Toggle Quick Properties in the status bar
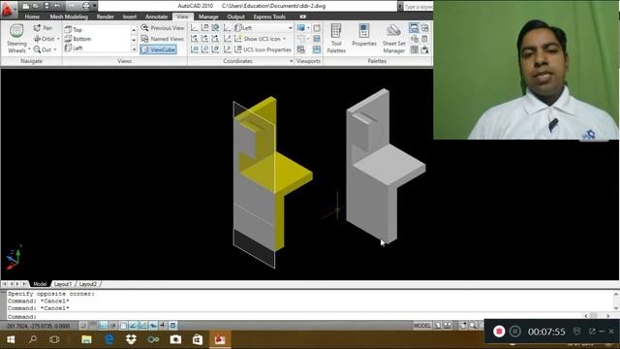Viewport: 620px width, 349px height. pyautogui.click(x=172, y=326)
